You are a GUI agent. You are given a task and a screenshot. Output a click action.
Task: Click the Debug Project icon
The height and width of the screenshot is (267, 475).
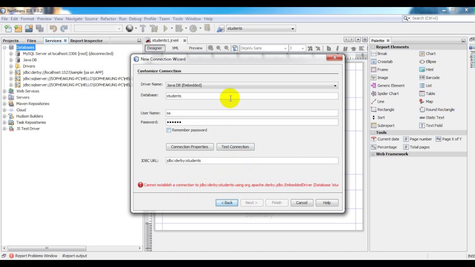(179, 28)
